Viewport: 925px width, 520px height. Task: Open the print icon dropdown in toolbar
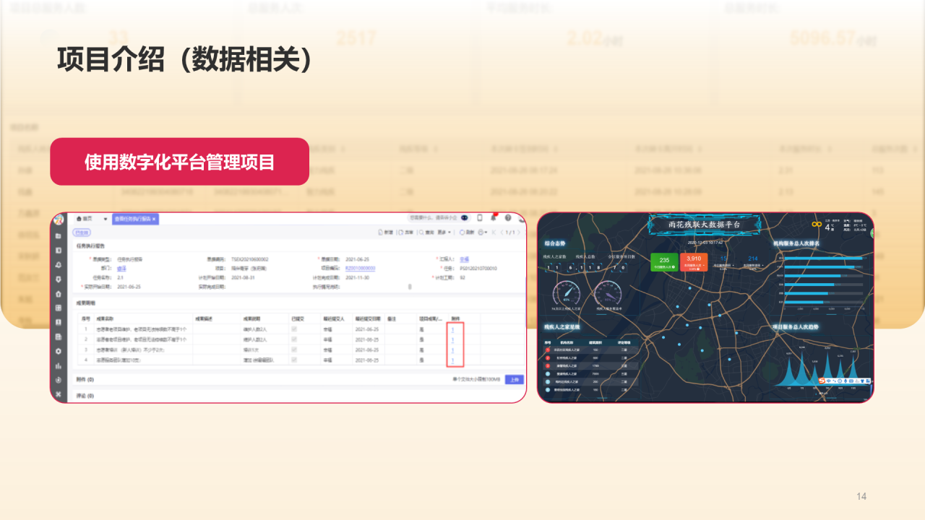click(x=483, y=233)
